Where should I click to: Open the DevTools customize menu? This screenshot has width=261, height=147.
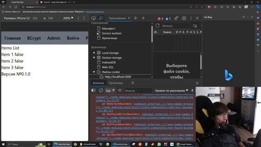191,18
